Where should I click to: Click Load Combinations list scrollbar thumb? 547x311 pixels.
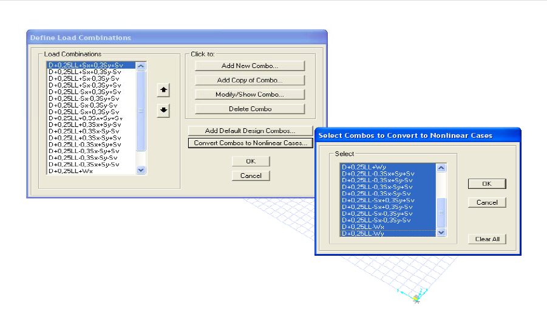[141, 111]
